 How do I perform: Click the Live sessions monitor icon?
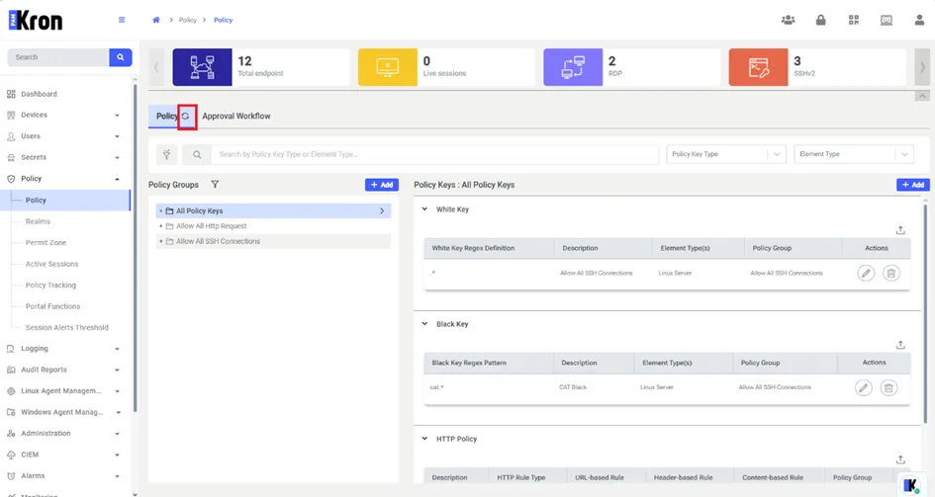tap(388, 67)
